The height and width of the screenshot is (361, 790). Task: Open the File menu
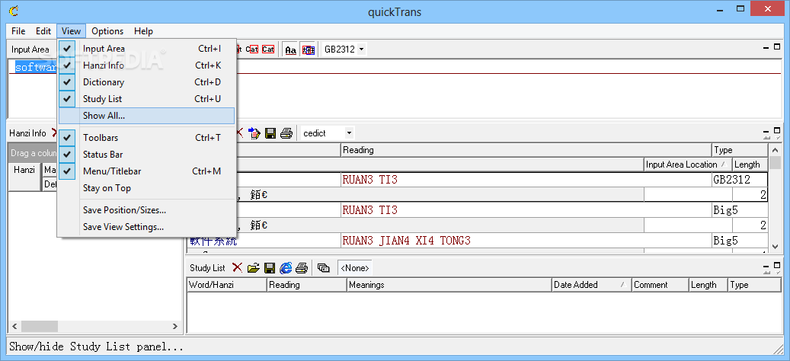click(18, 30)
